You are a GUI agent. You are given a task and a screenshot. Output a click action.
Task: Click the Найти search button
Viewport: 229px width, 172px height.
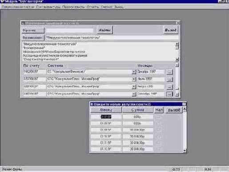coord(105,30)
